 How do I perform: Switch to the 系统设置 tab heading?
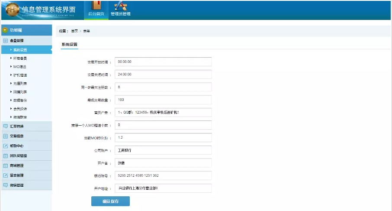69,45
